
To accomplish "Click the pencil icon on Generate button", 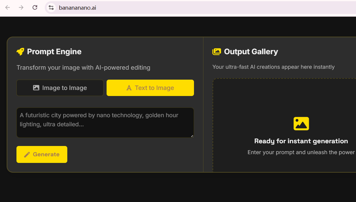I will pyautogui.click(x=27, y=154).
